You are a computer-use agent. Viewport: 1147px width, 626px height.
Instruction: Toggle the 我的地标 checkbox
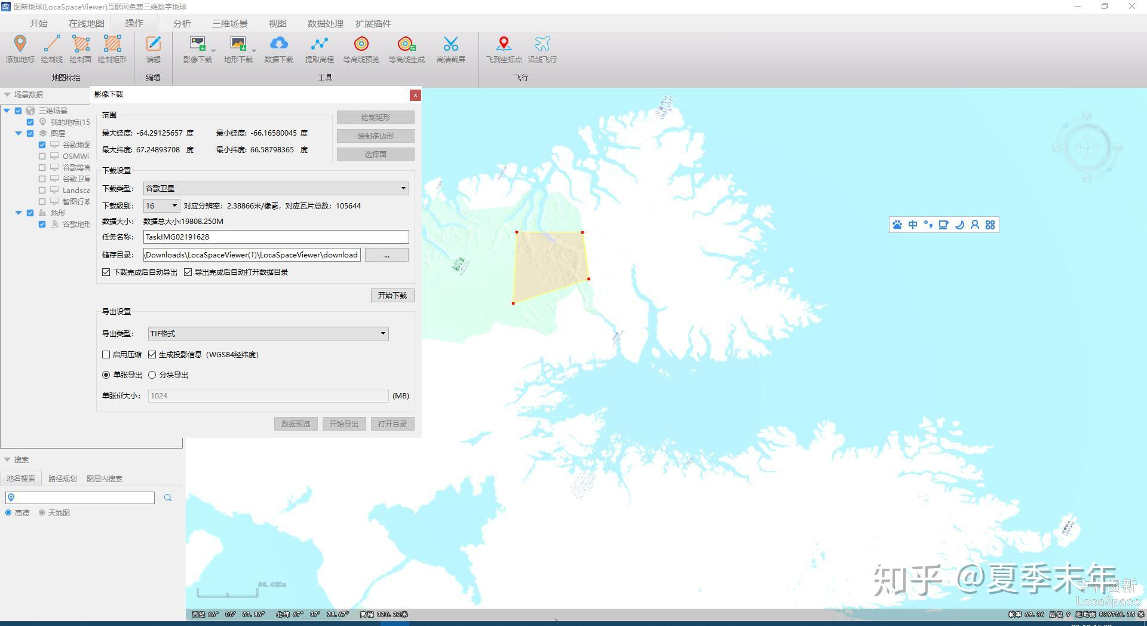30,122
